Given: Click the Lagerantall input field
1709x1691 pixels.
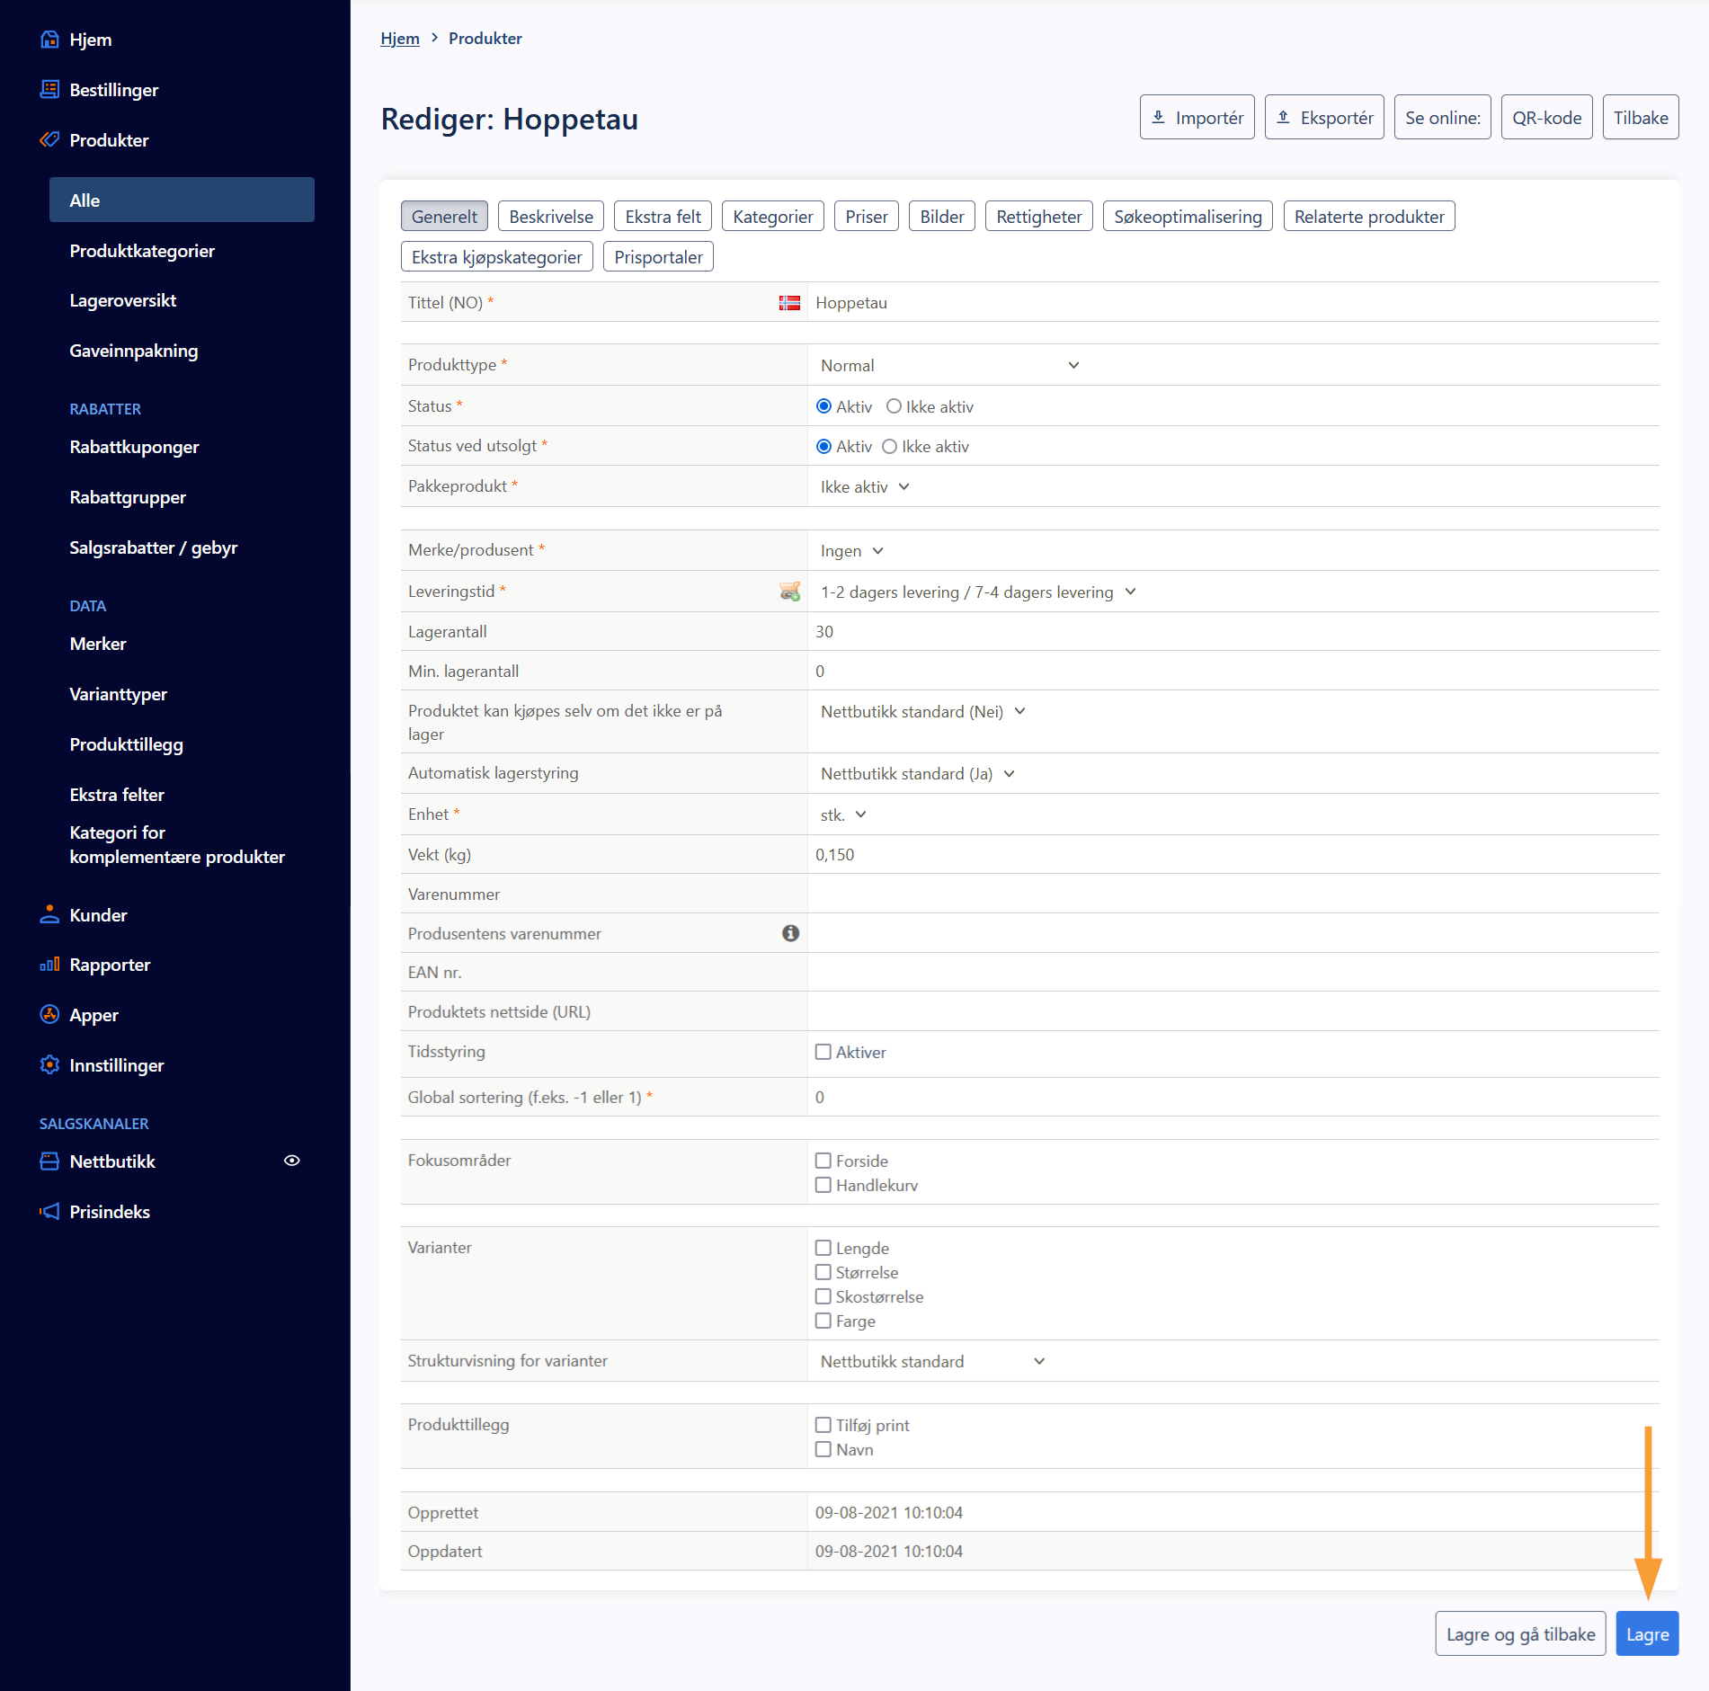Looking at the screenshot, I should pyautogui.click(x=1233, y=631).
